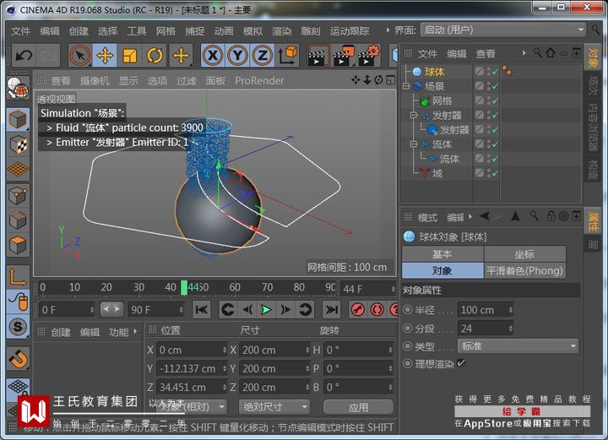The height and width of the screenshot is (440, 608).
Task: Toggle 球体 visibility dots
Action: 489,71
